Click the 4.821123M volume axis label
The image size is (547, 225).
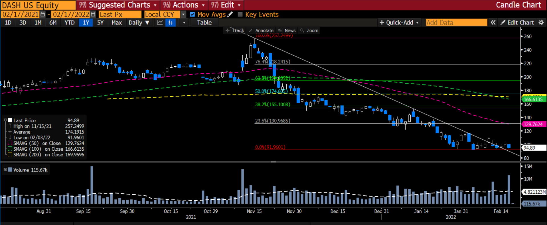pyautogui.click(x=534, y=192)
